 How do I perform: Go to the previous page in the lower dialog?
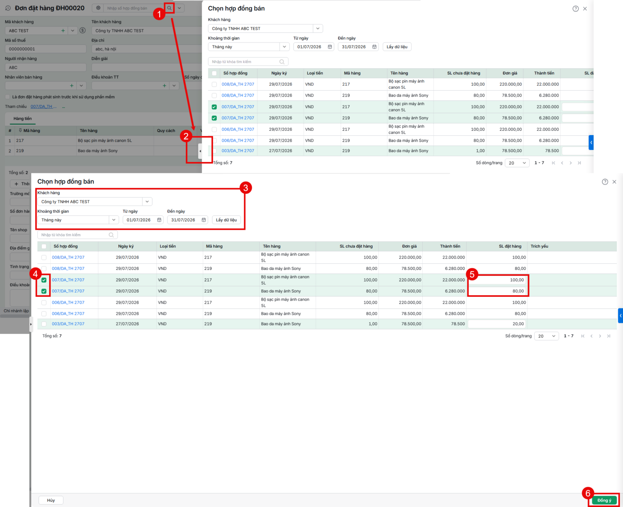pos(591,336)
